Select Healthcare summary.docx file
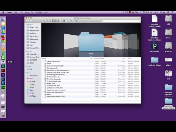 (x=91, y=90)
